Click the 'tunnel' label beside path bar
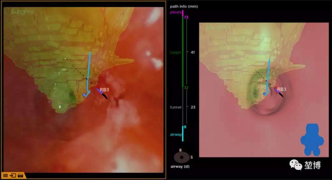This screenshot has width=332, height=180. (176, 107)
